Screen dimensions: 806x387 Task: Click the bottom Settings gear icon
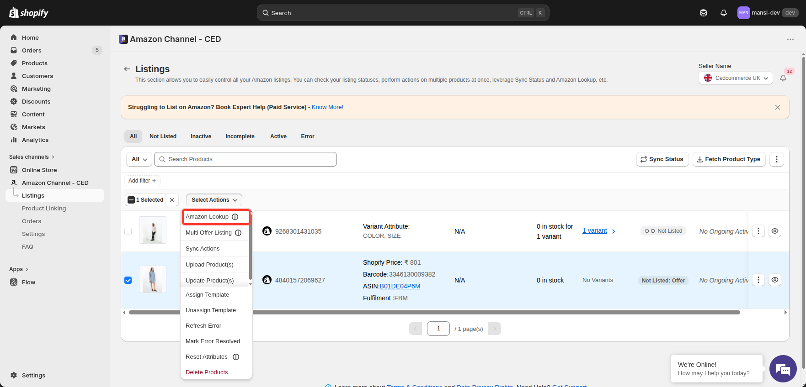pos(14,375)
